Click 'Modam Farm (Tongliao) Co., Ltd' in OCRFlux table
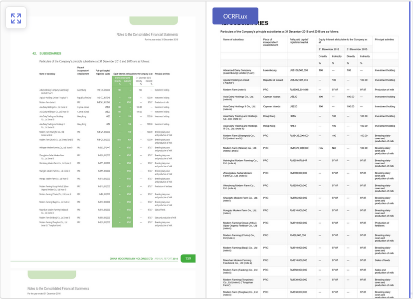 (240, 294)
